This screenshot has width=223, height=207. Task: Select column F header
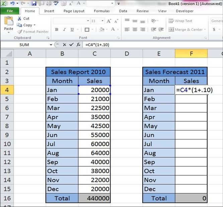point(191,54)
